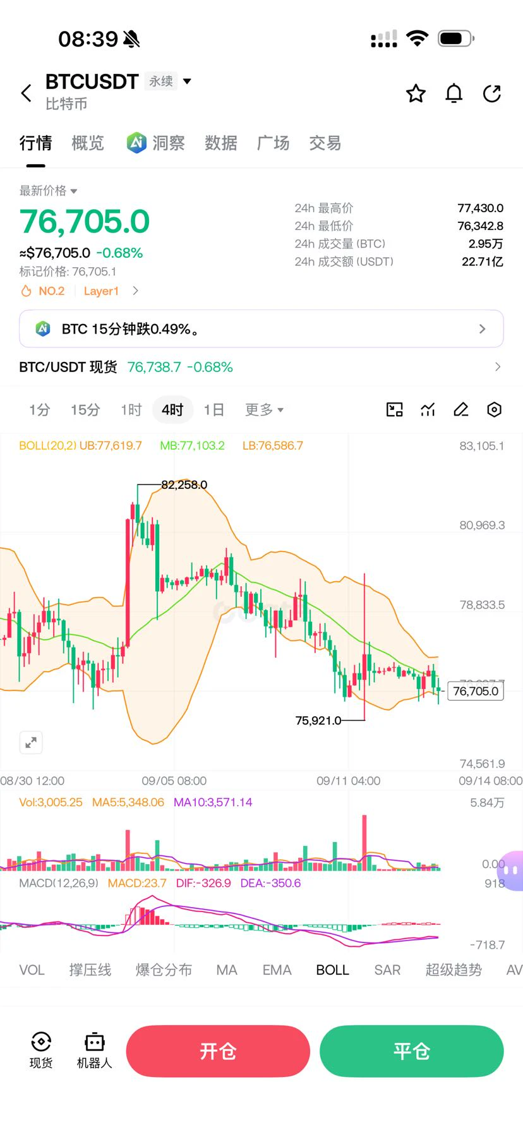523x1137 pixels.
Task: Open price alert bell icon
Action: (454, 93)
